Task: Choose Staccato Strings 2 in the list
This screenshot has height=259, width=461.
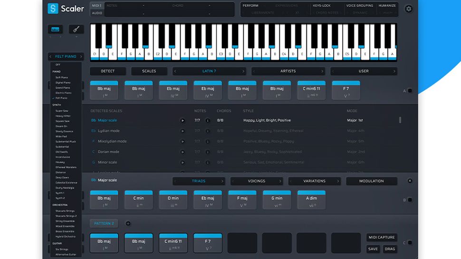Action: [66, 216]
